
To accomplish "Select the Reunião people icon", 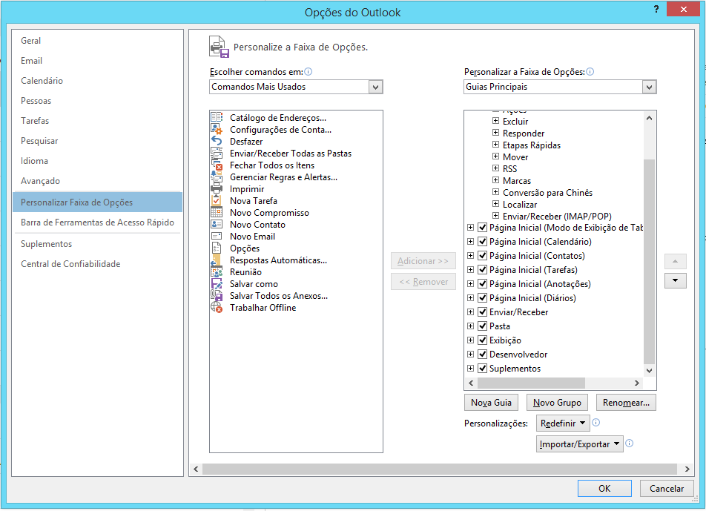I will click(217, 272).
